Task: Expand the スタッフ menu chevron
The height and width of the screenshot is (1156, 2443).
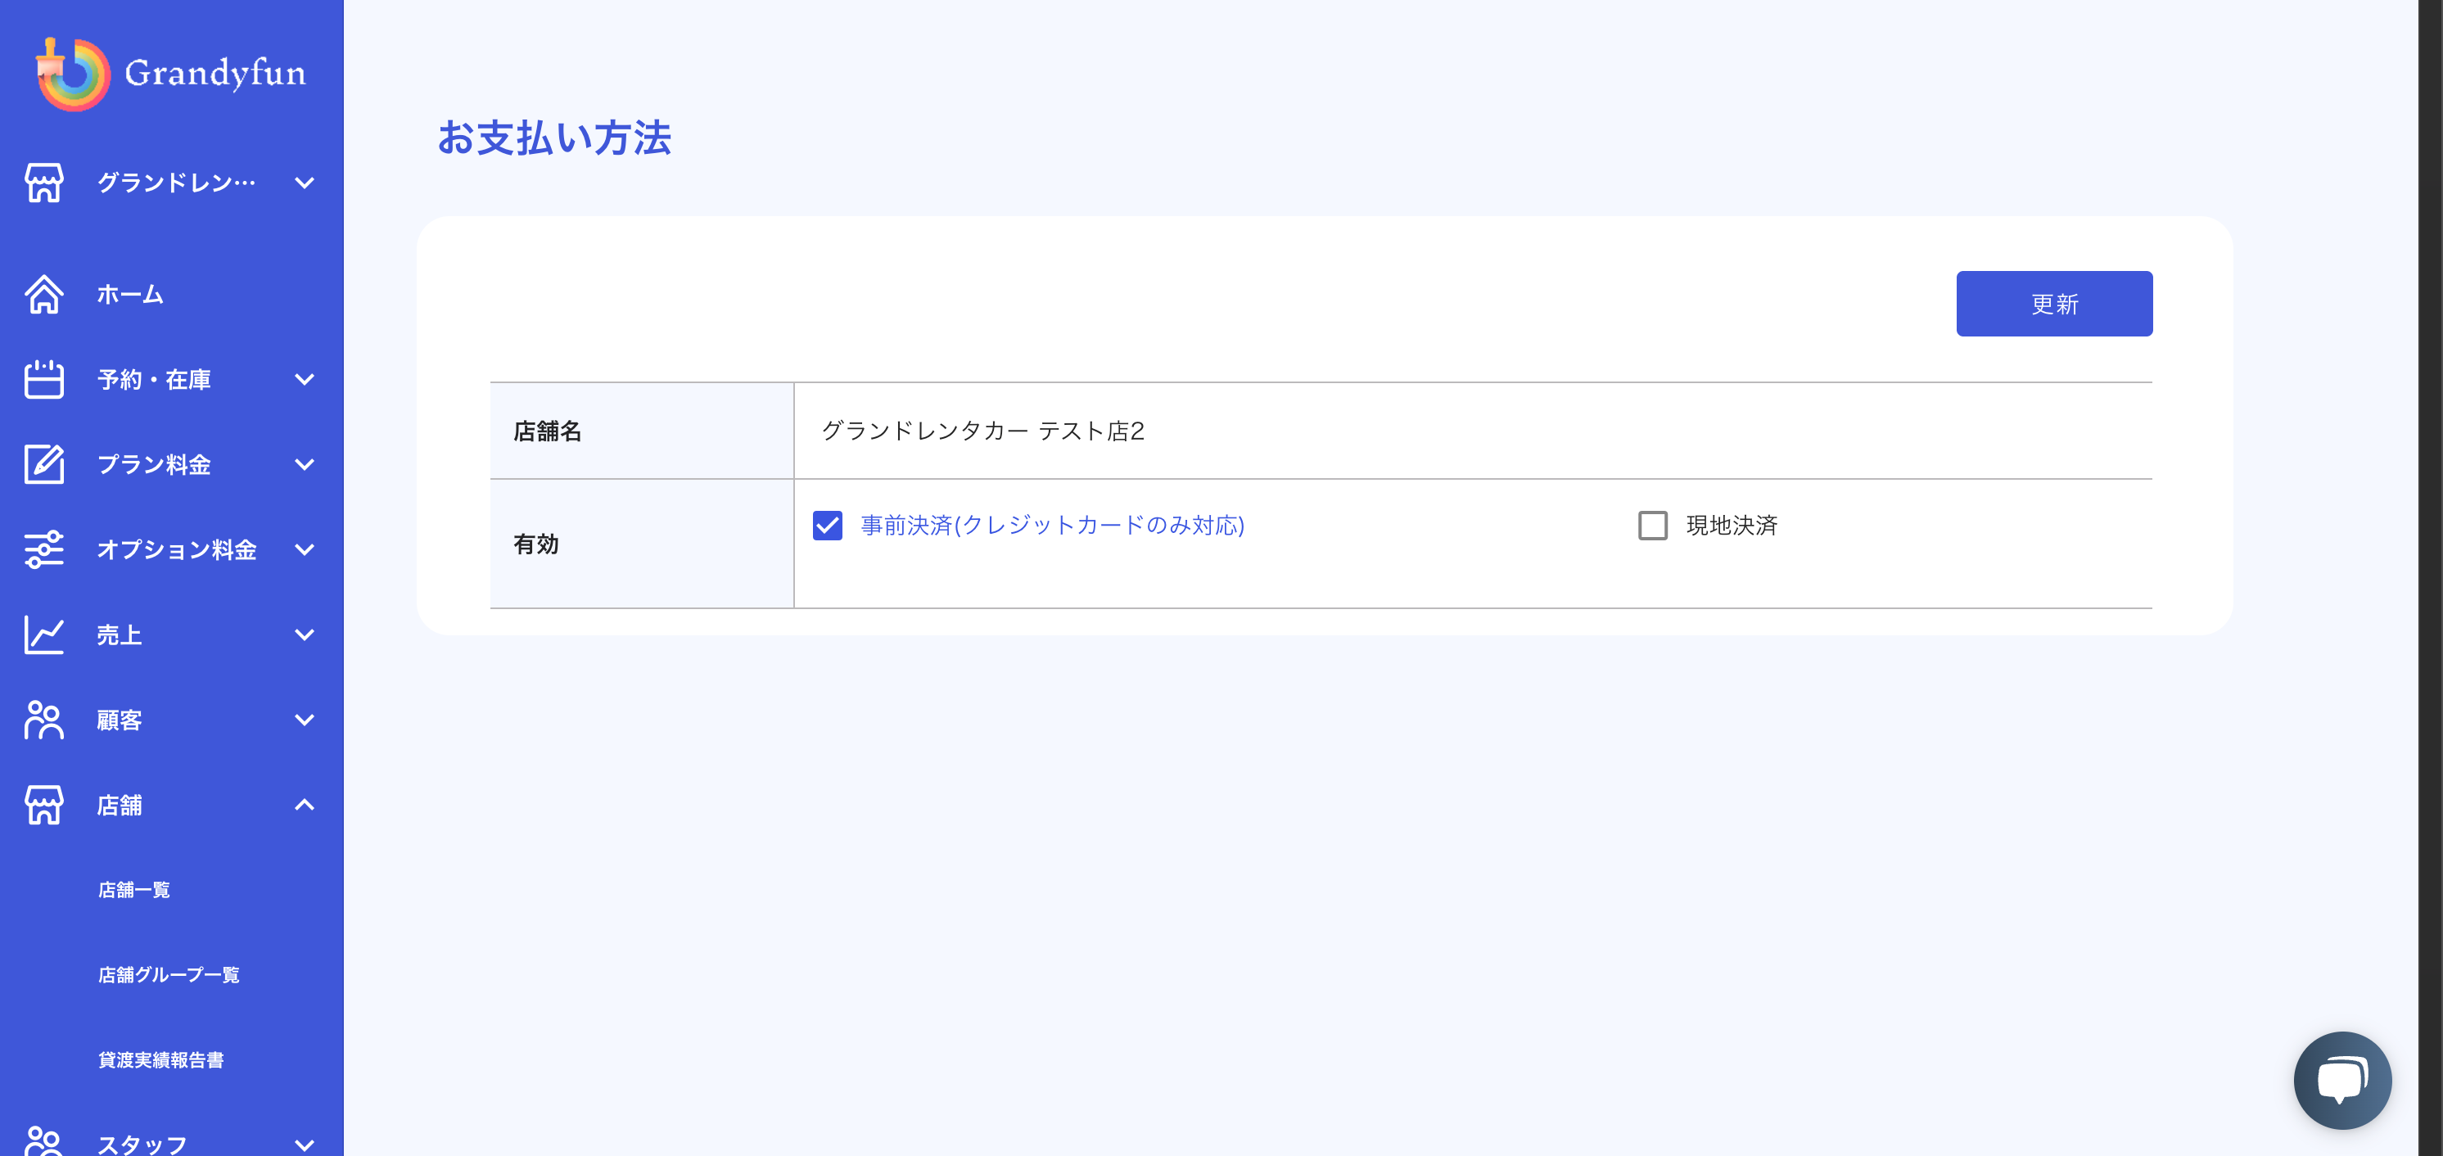Action: pos(305,1145)
